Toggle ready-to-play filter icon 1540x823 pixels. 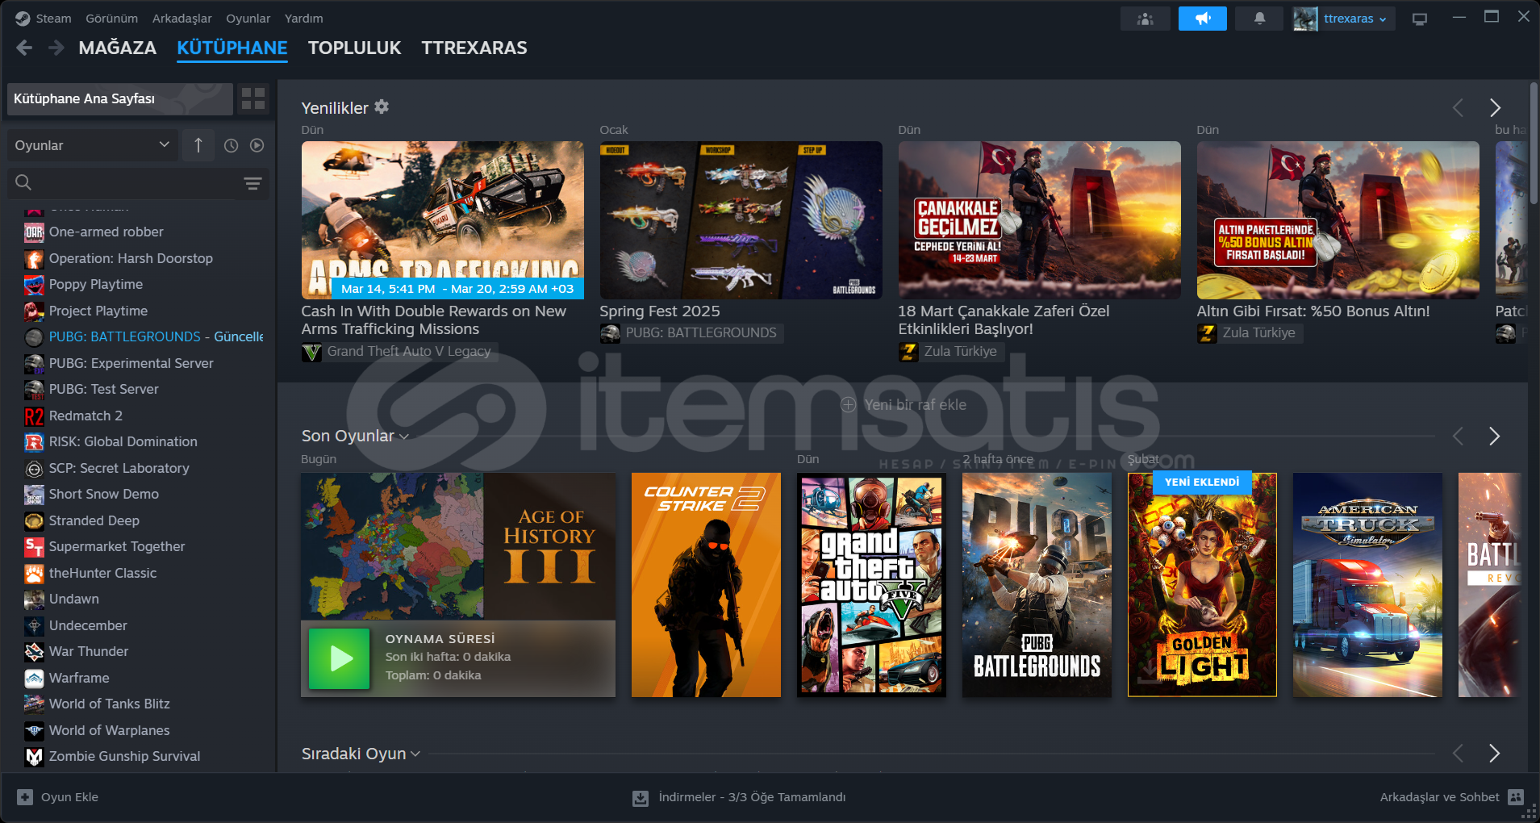tap(257, 145)
